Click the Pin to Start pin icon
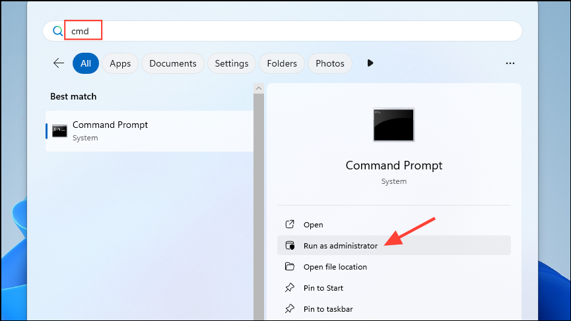Viewport: 571px width, 321px height. [x=290, y=287]
